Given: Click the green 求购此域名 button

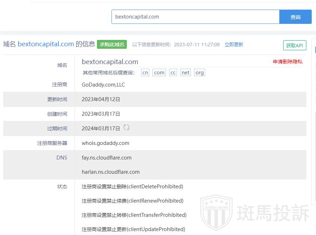Looking at the screenshot, I should tap(112, 45).
